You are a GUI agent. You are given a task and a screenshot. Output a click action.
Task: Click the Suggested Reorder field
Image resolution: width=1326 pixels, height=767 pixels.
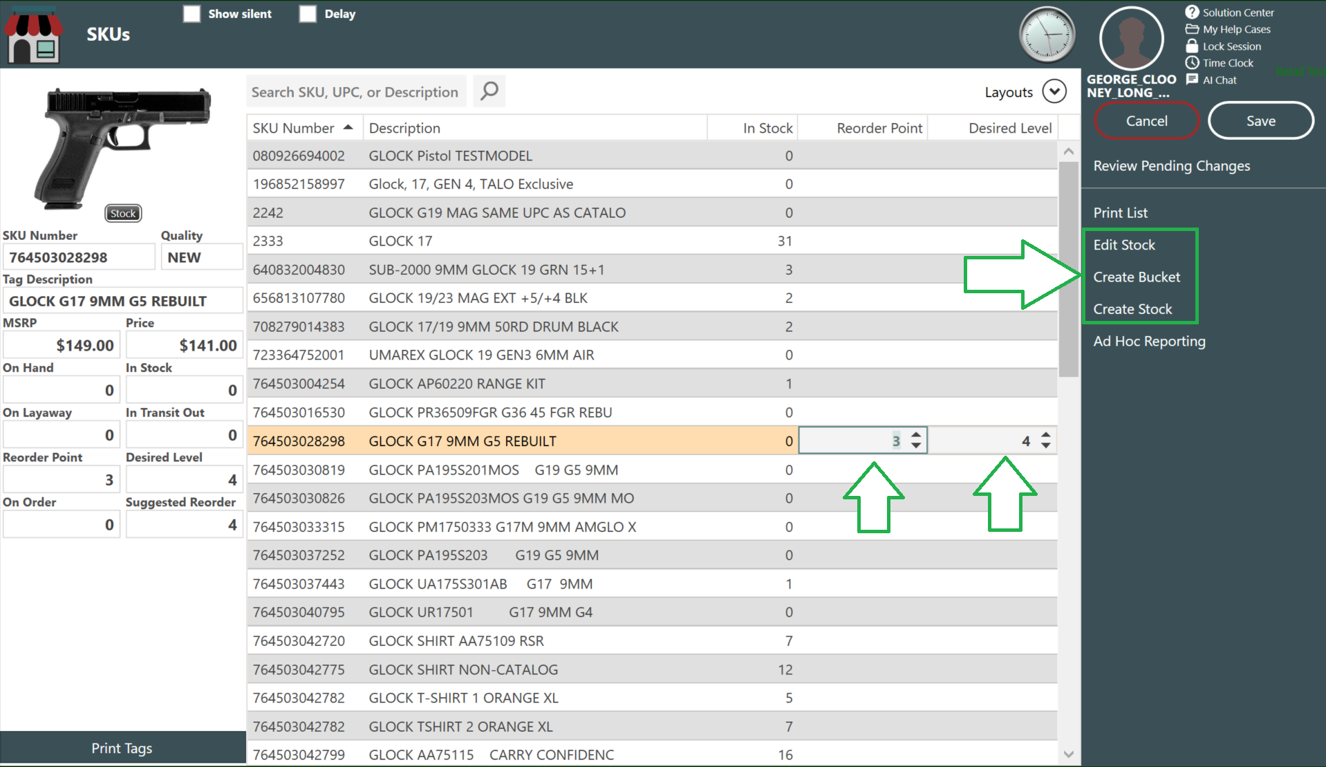(x=184, y=524)
